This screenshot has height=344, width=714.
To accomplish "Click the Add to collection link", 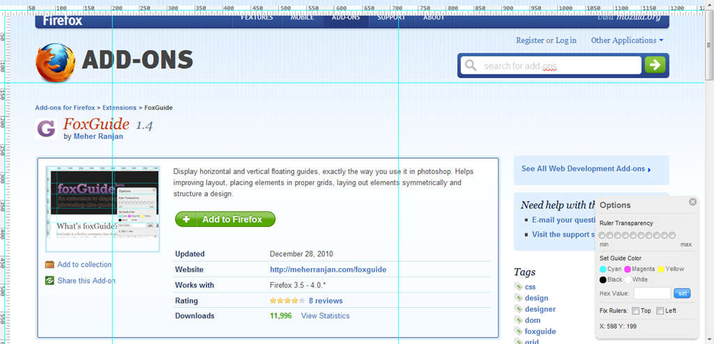I will coord(84,265).
